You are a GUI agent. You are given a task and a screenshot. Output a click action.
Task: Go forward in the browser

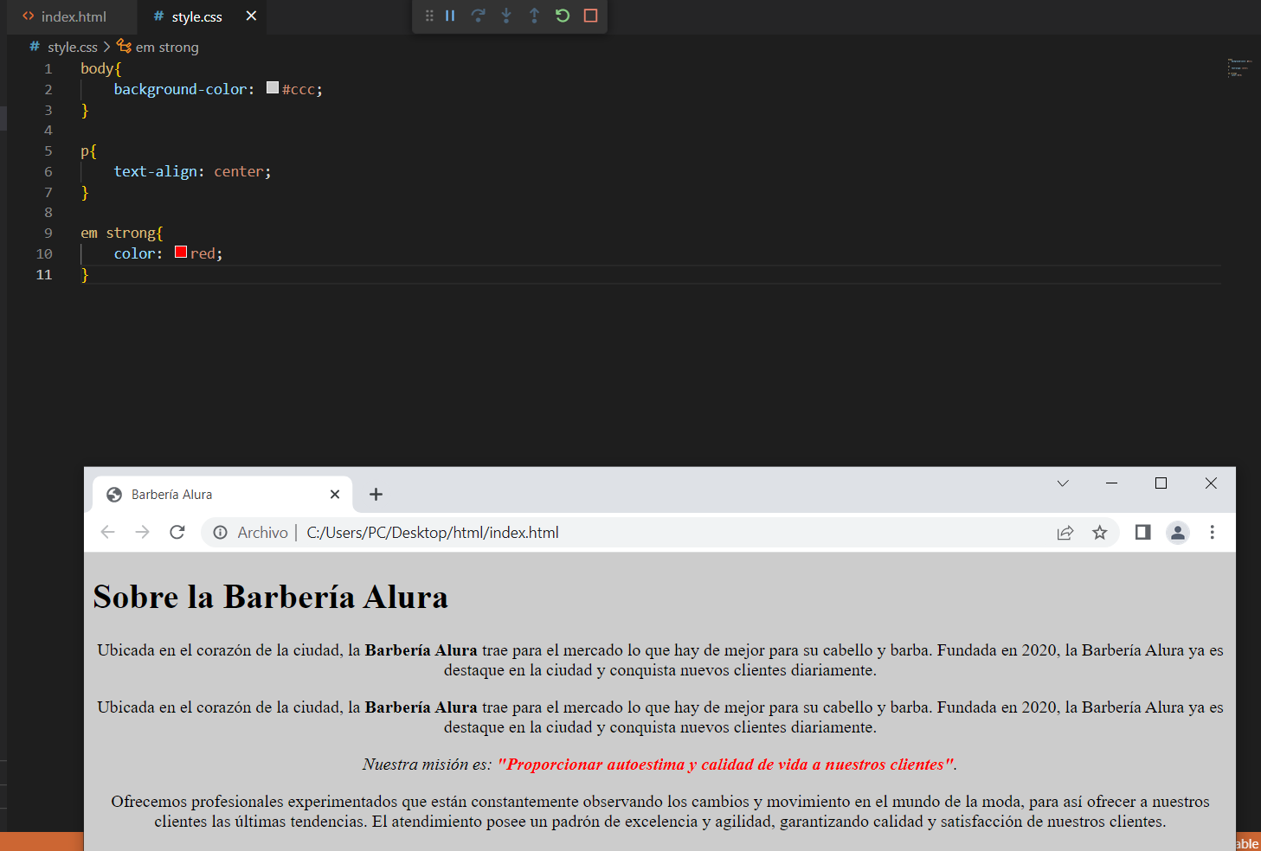tap(142, 532)
